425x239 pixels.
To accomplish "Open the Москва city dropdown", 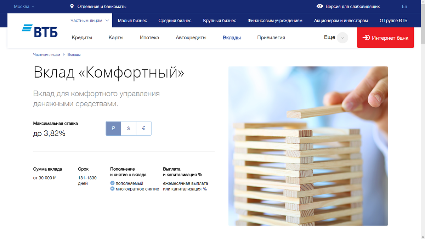I will [x=24, y=6].
